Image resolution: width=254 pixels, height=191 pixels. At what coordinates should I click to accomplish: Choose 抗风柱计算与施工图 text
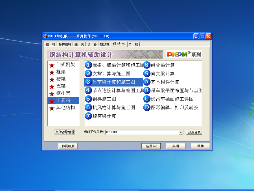(114, 107)
